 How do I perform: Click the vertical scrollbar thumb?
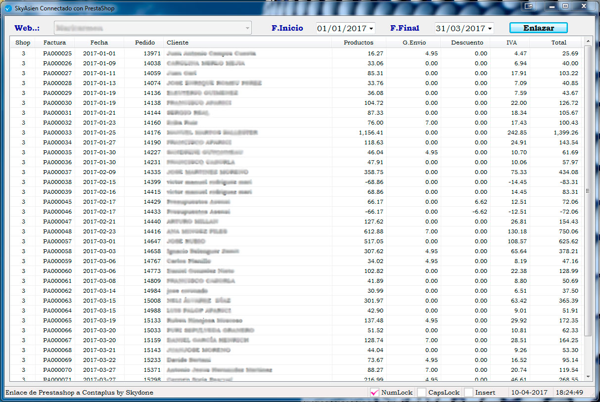588,191
